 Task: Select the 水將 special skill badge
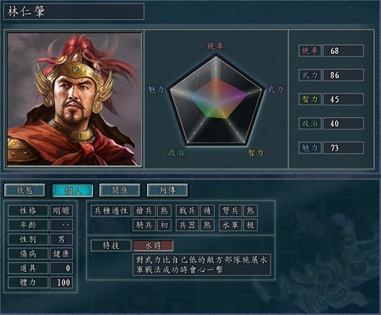153,246
